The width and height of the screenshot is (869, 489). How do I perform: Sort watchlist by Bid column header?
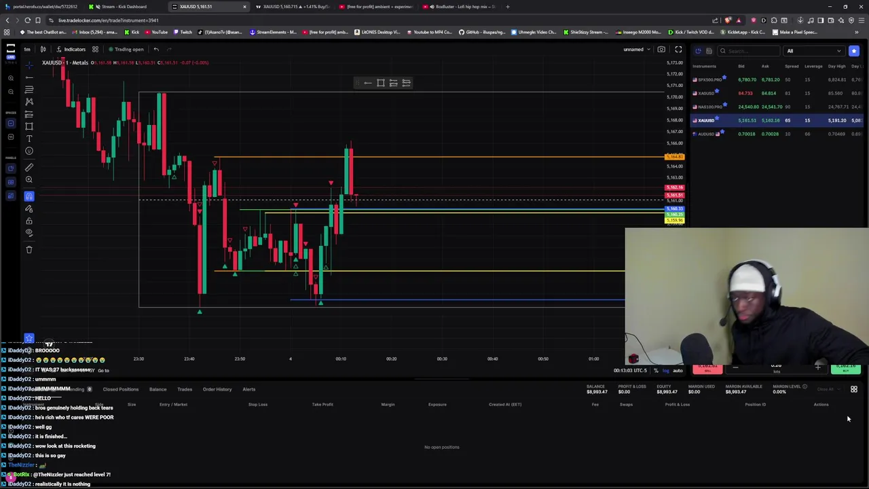(741, 66)
